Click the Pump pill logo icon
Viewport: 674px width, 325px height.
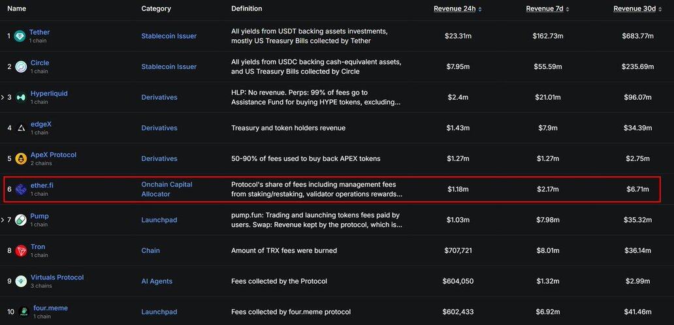click(x=21, y=220)
